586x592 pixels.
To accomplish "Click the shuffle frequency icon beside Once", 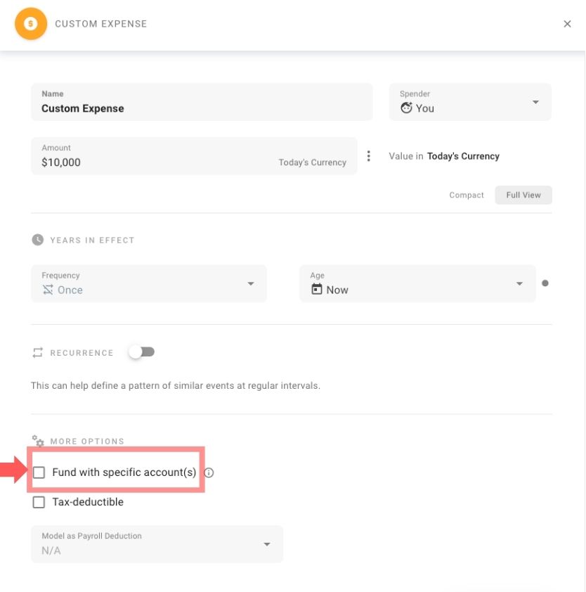I will click(47, 290).
